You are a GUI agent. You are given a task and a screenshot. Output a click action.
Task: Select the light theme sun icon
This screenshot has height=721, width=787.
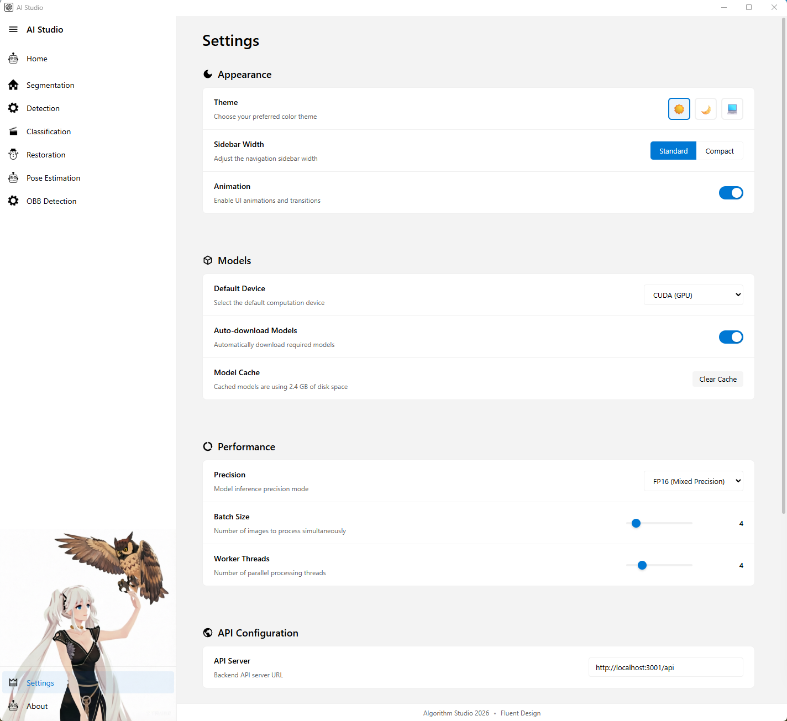(679, 109)
